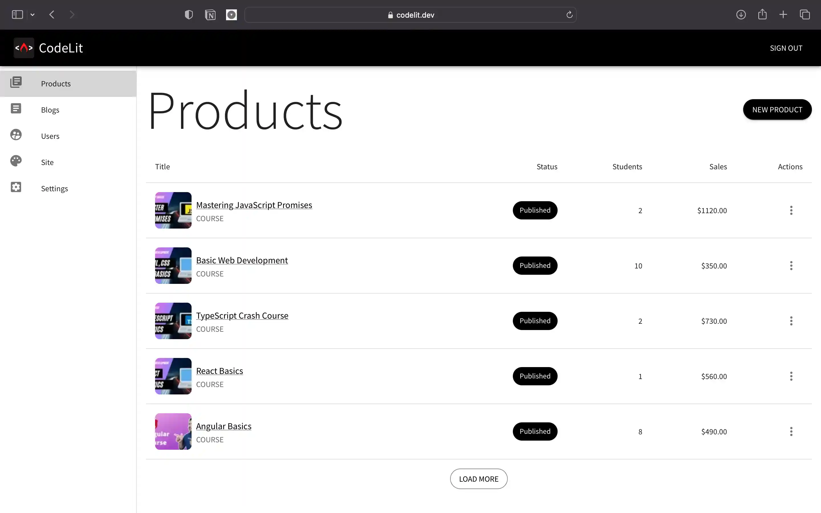Screen dimensions: 821x513
Task: Expand the sidebar chevron dropdown
Action: pyautogui.click(x=32, y=15)
